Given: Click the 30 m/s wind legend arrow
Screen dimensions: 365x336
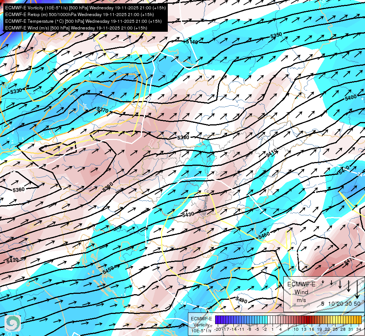Looking at the screenshot, I should click(x=349, y=286).
